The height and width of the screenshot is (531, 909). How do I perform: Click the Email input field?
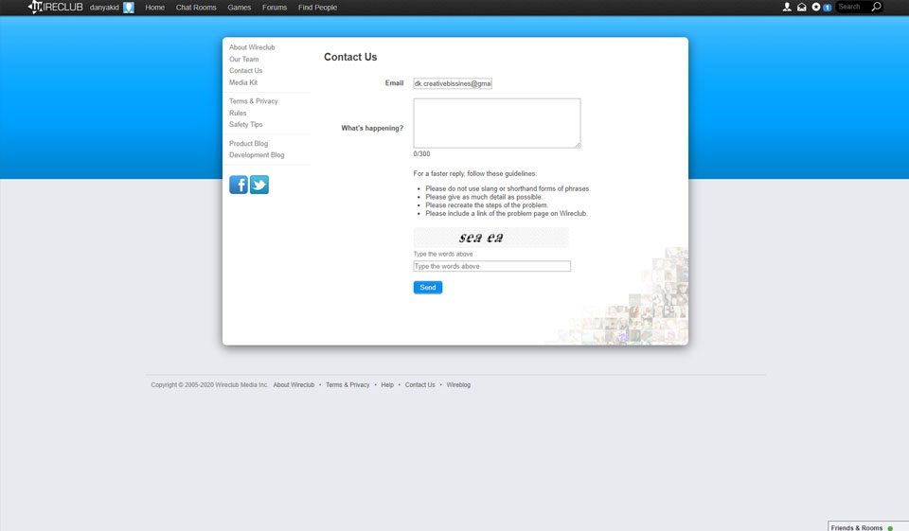453,83
